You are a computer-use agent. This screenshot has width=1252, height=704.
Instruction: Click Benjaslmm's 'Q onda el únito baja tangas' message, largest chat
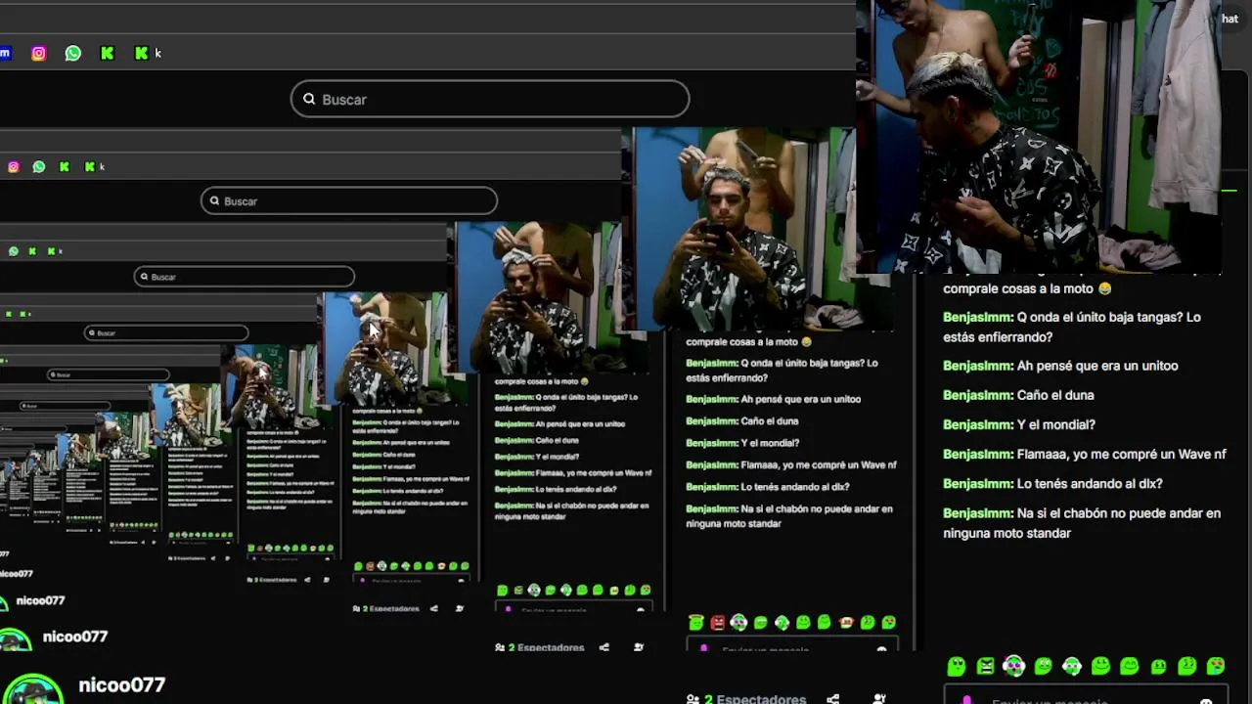[x=1071, y=327]
